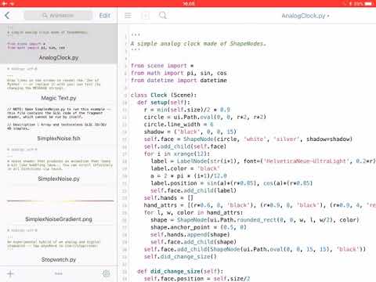Tap the back arrow in the file browser
The width and height of the screenshot is (376, 282).
tap(7, 16)
